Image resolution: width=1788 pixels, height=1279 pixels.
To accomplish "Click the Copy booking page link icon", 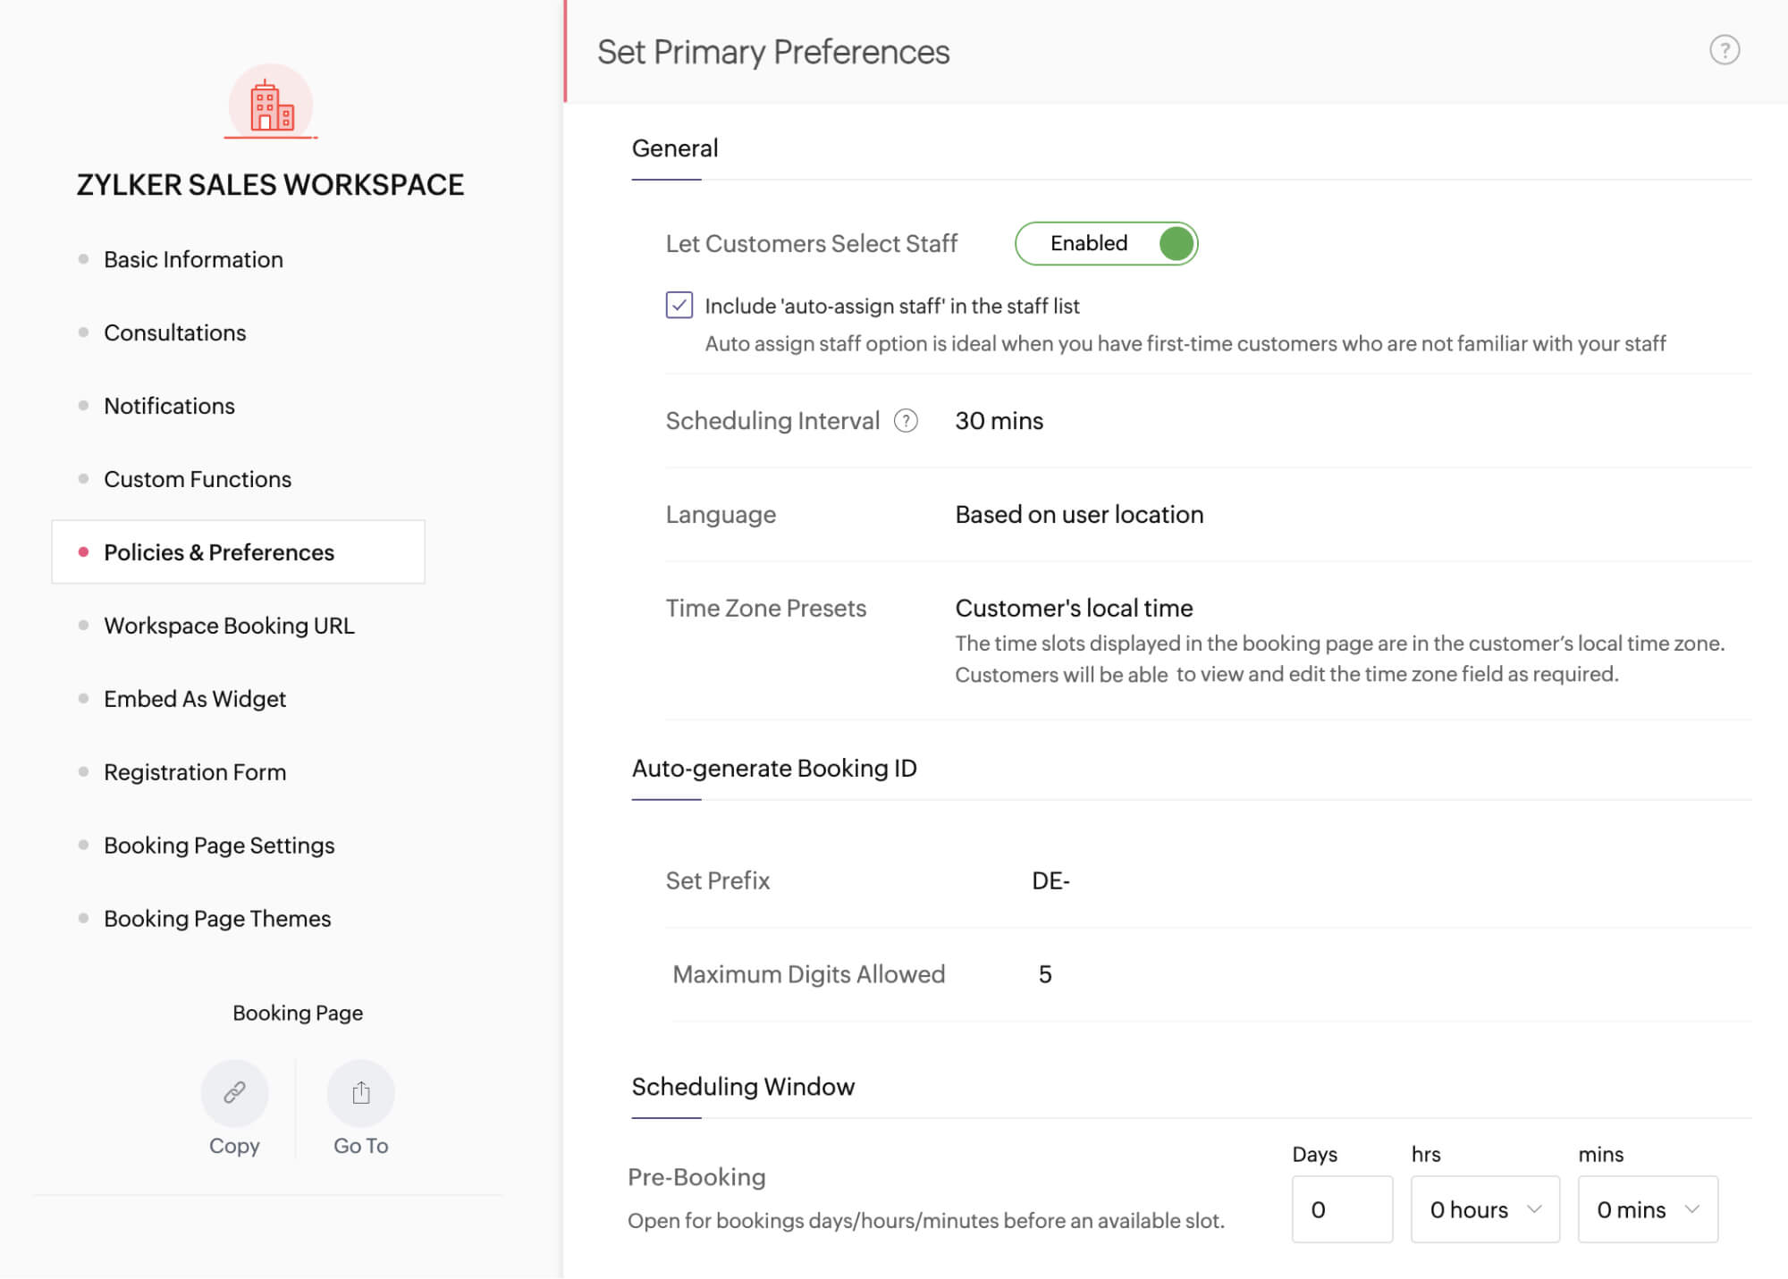I will coord(234,1092).
